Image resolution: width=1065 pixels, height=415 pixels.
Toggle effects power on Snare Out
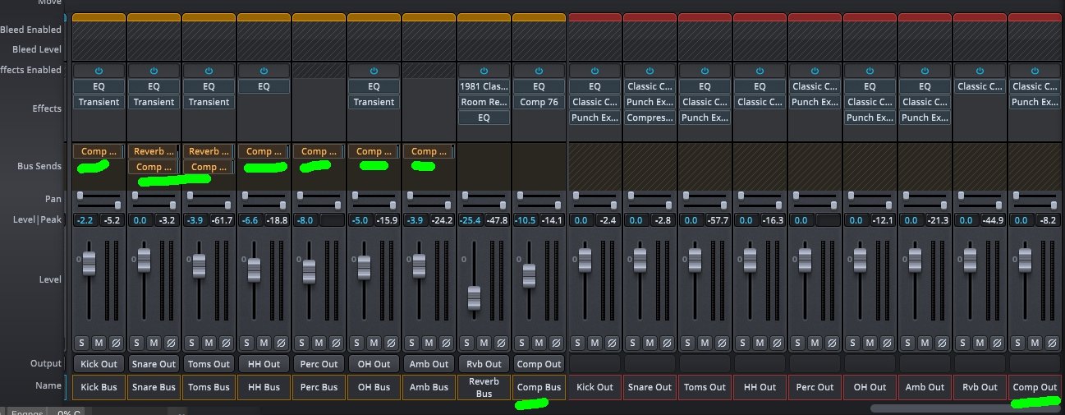pos(650,71)
